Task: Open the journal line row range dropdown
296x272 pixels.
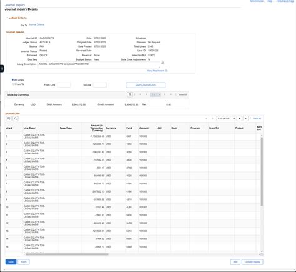Action: click(225, 118)
